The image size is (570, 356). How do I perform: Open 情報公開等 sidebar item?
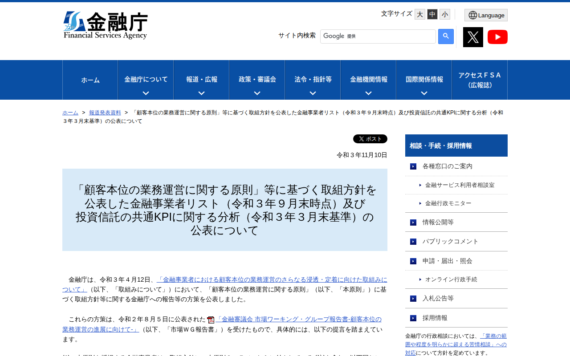(x=438, y=222)
